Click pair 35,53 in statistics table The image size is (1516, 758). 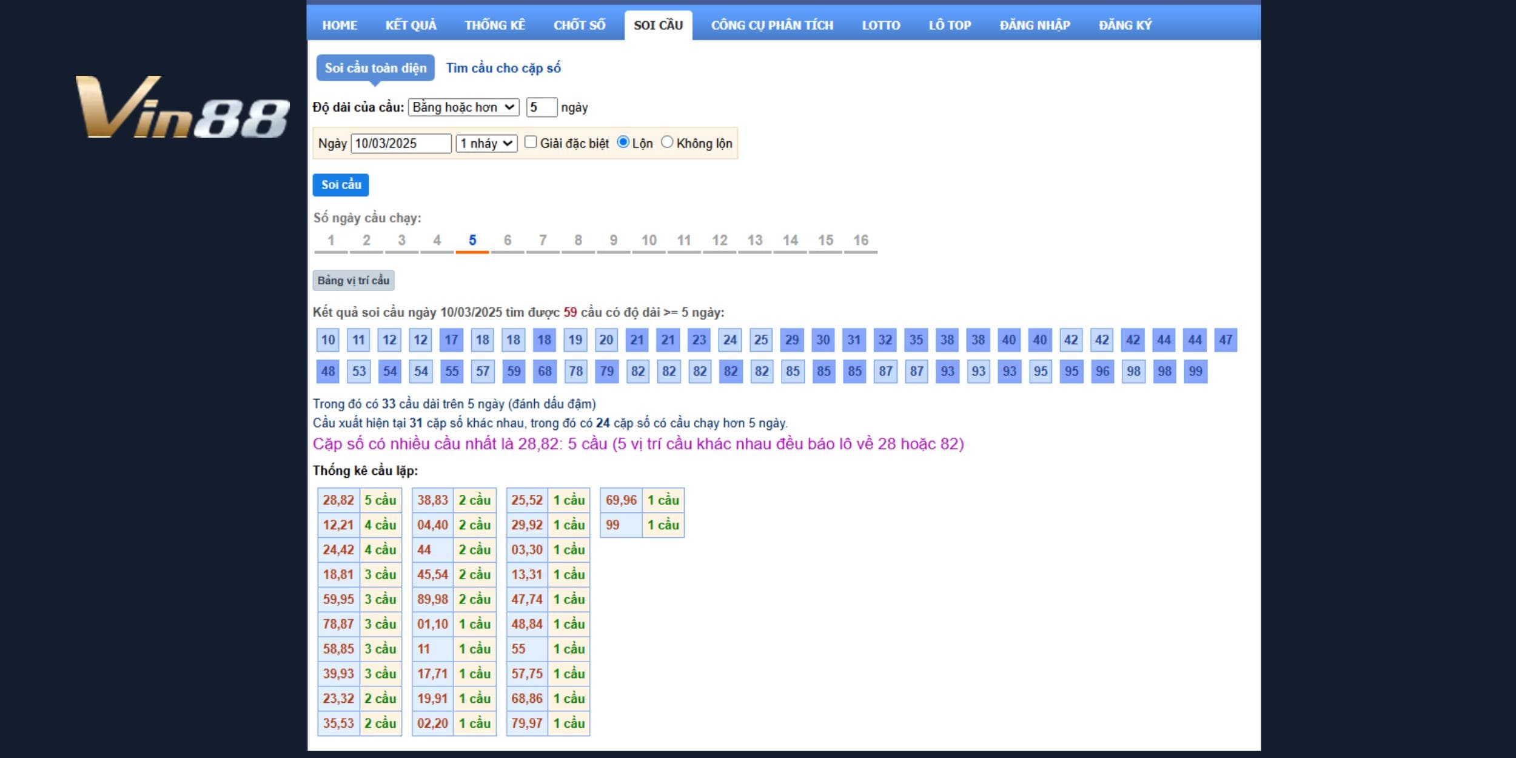point(338,724)
